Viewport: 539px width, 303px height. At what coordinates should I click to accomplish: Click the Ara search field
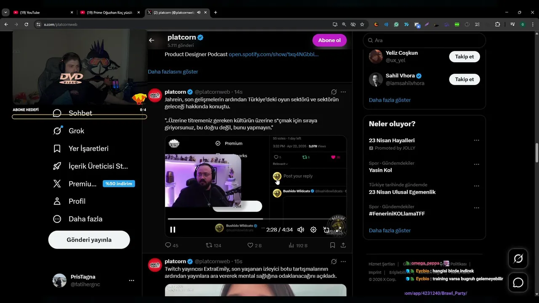pos(424,40)
